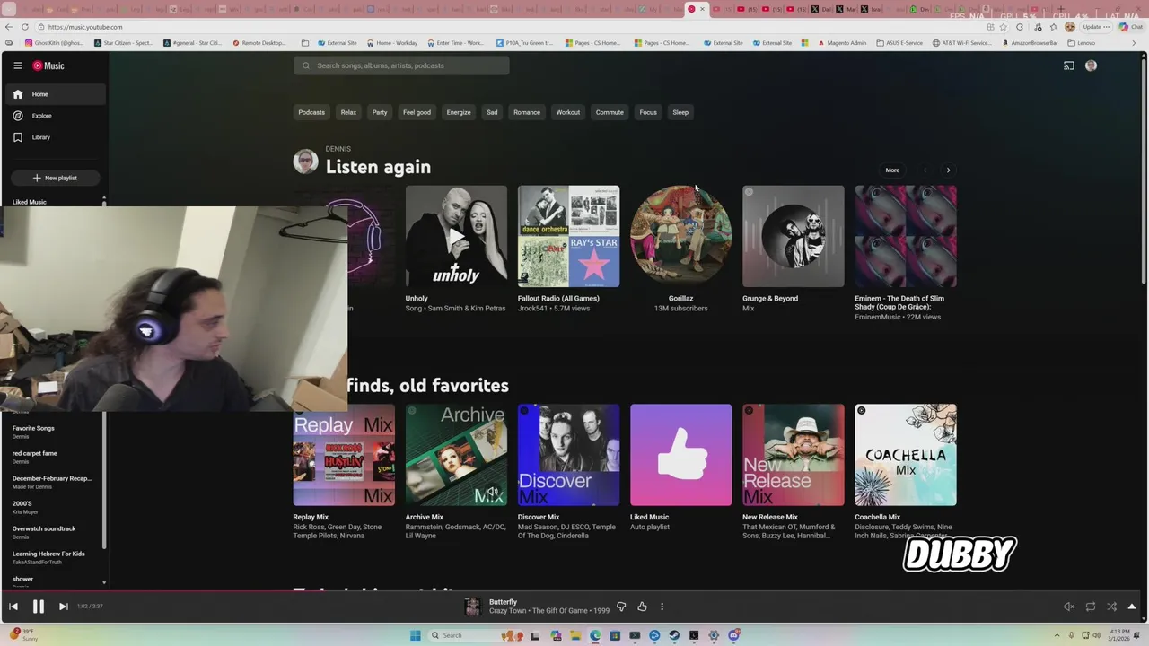Open the Archive Mix cover
1149x646 pixels.
(456, 455)
